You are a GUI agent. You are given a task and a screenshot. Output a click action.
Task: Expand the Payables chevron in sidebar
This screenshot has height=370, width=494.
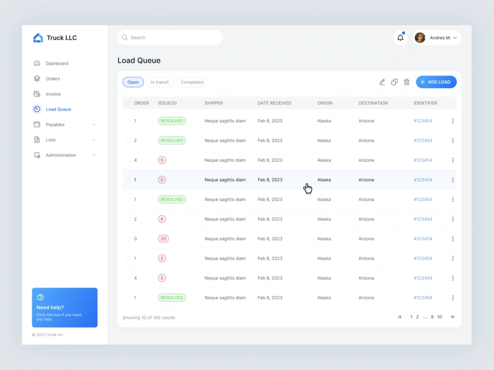click(93, 125)
